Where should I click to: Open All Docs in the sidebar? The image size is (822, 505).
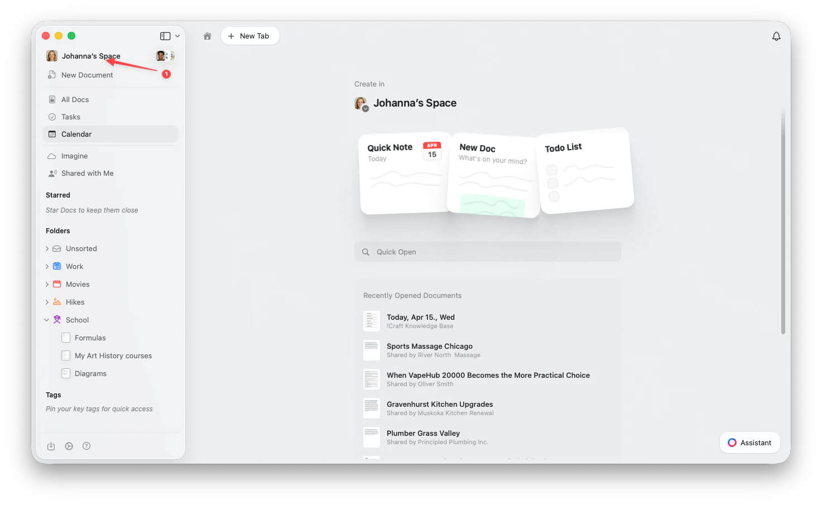(x=75, y=99)
